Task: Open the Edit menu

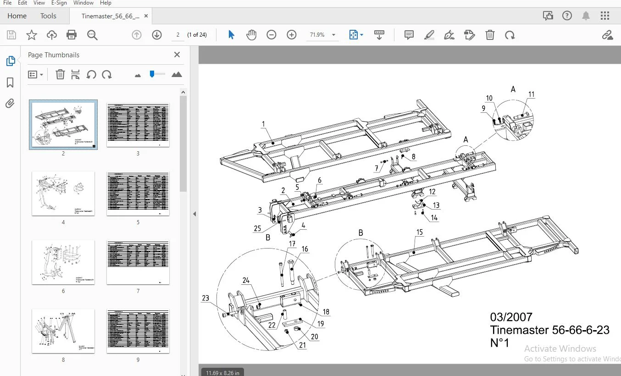Action: tap(22, 3)
